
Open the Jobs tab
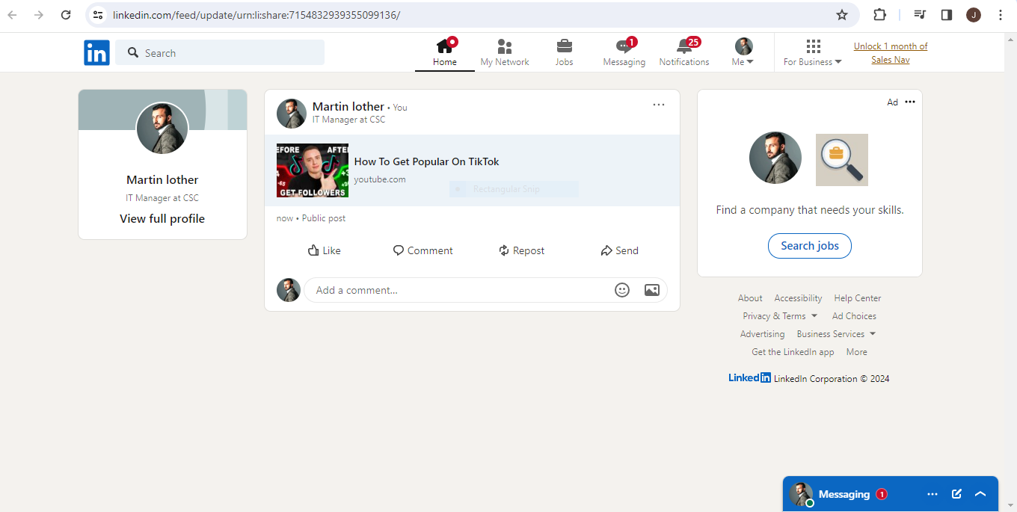tap(565, 52)
